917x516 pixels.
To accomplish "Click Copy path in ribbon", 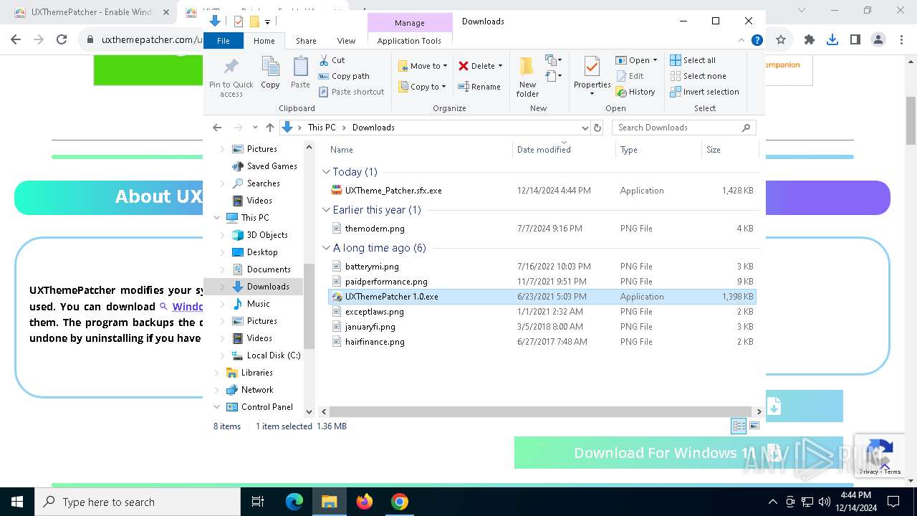I will coord(344,76).
